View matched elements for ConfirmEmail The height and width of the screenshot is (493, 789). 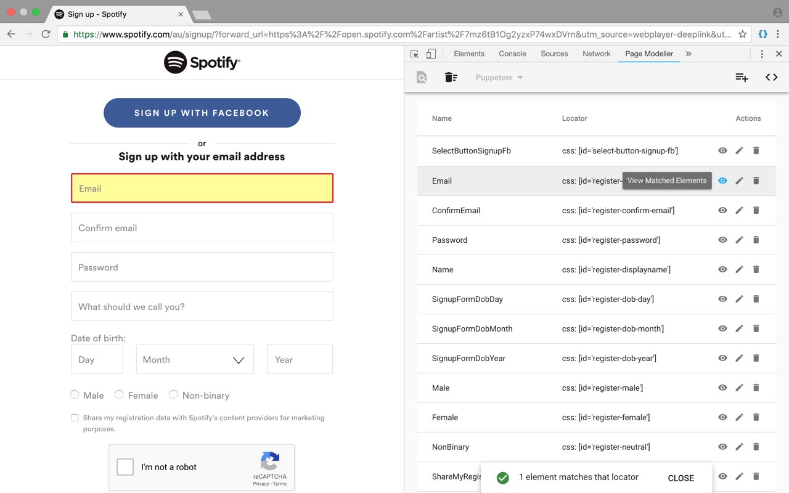(722, 210)
